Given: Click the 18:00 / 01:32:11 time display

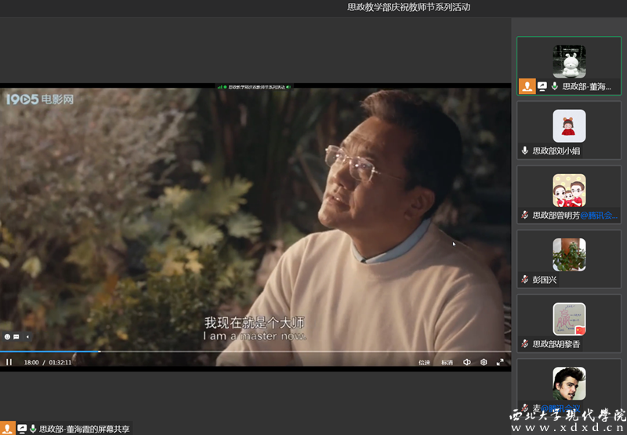Looking at the screenshot, I should (48, 363).
